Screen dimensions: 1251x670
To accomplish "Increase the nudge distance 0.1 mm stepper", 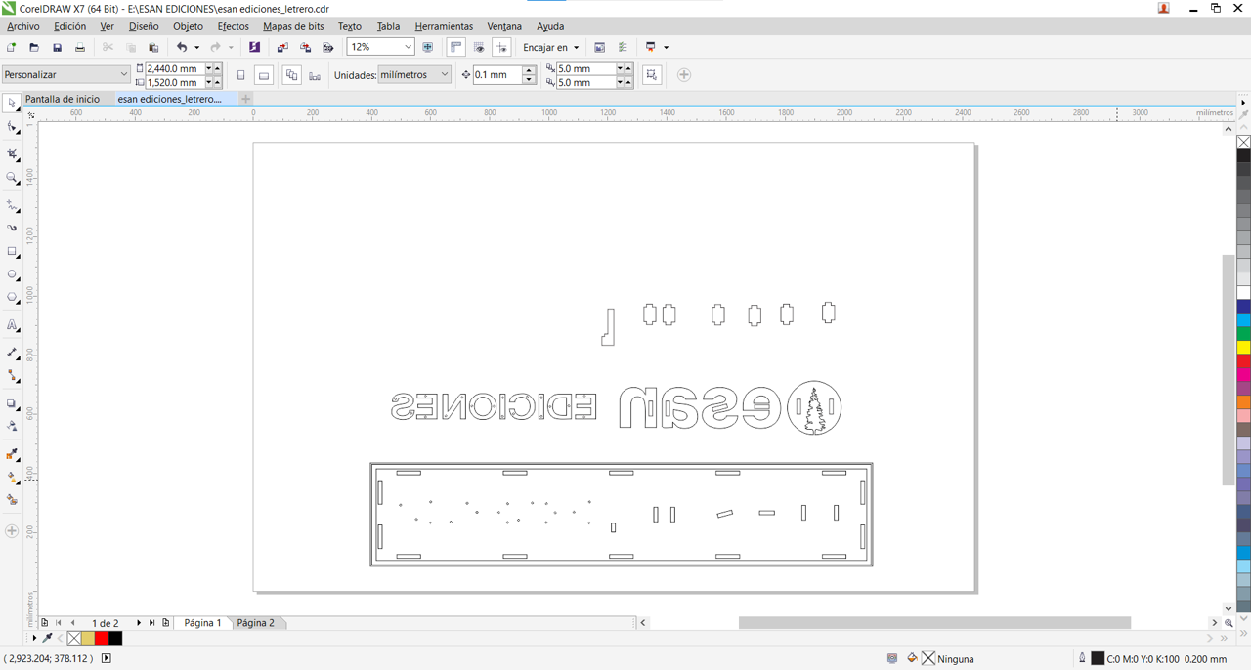I will (529, 70).
